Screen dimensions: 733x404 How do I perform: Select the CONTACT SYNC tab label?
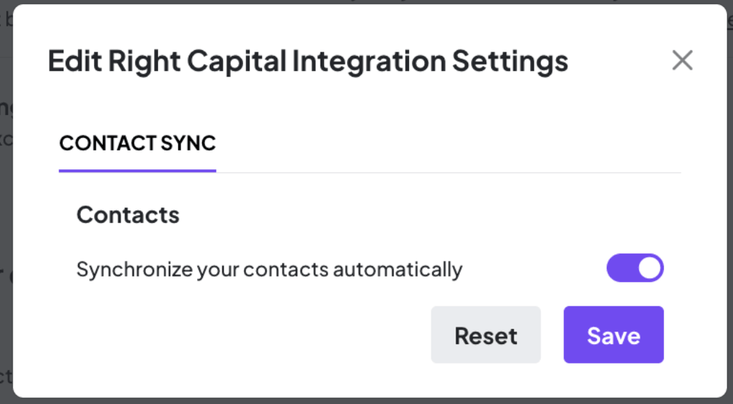point(137,143)
